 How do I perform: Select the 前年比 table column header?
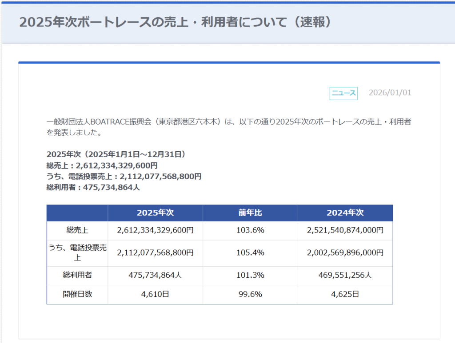[x=250, y=213]
